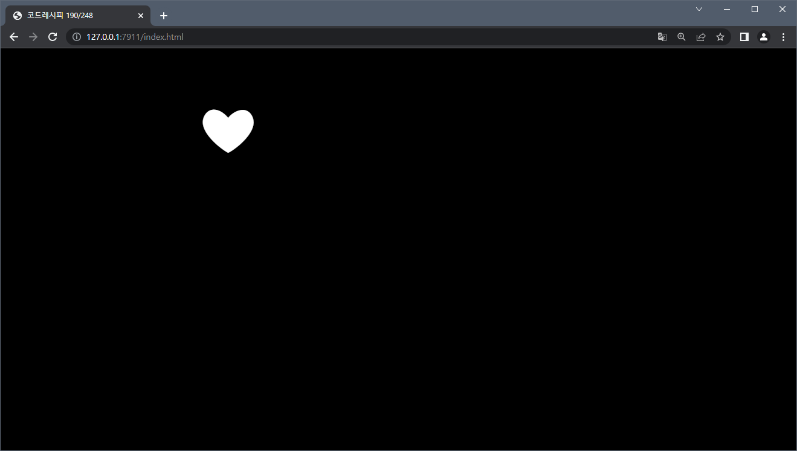Minimize the Chrome window
Image resolution: width=797 pixels, height=451 pixels.
(727, 9)
